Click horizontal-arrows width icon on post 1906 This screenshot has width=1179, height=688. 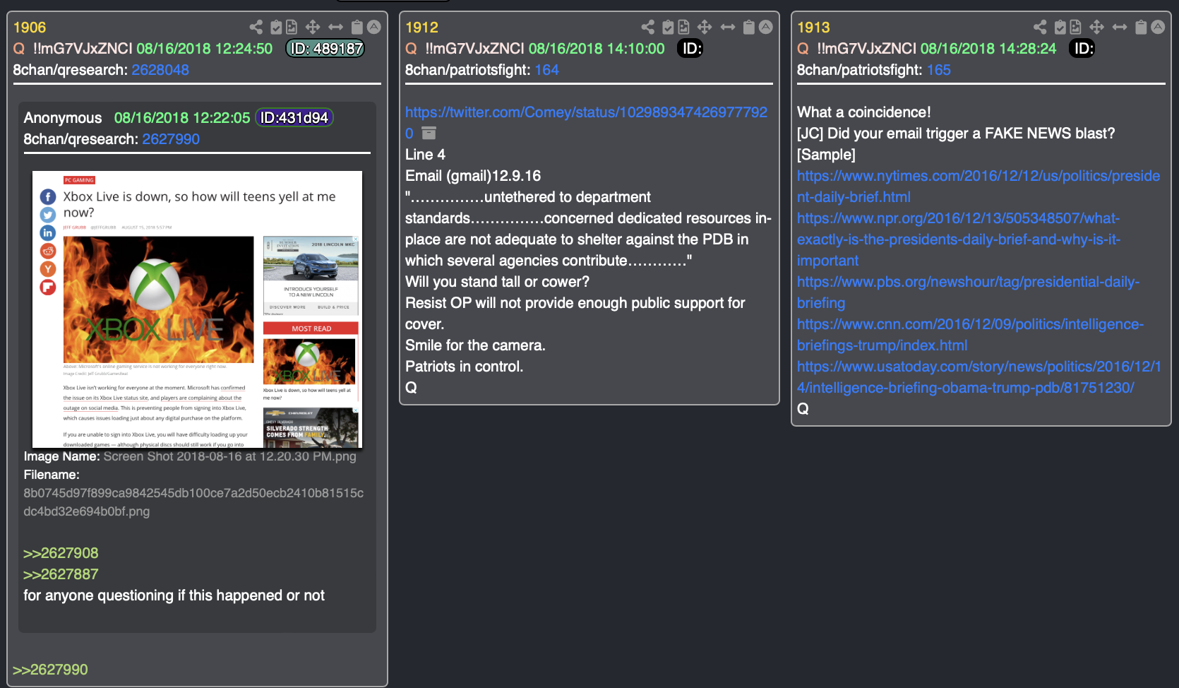(x=336, y=27)
